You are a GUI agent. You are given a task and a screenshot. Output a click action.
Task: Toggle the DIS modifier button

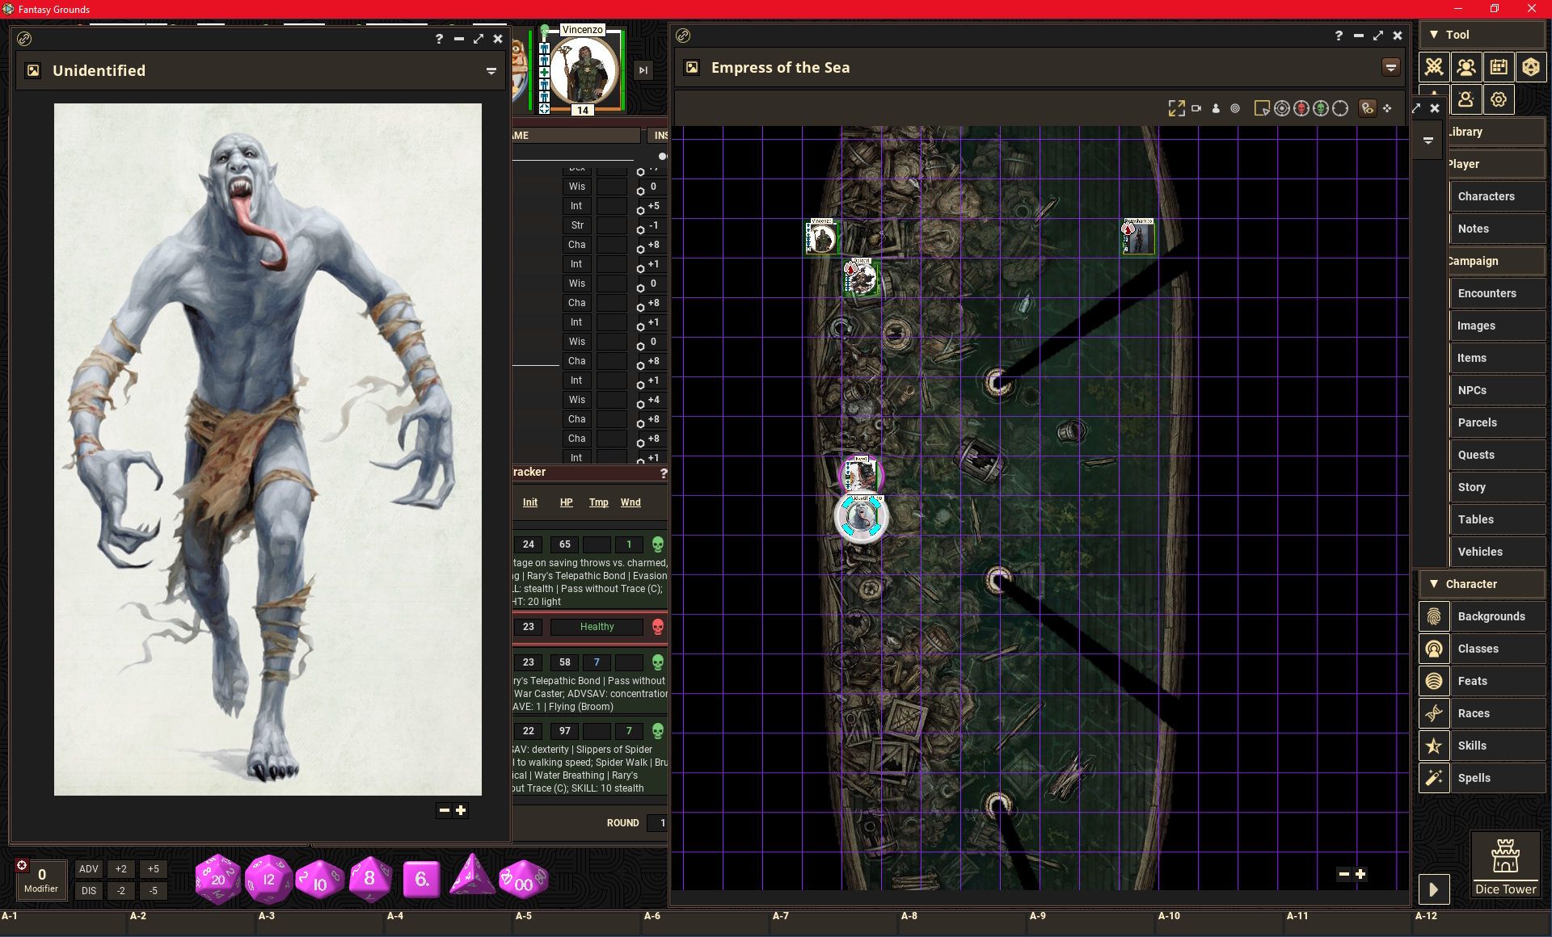[x=89, y=891]
